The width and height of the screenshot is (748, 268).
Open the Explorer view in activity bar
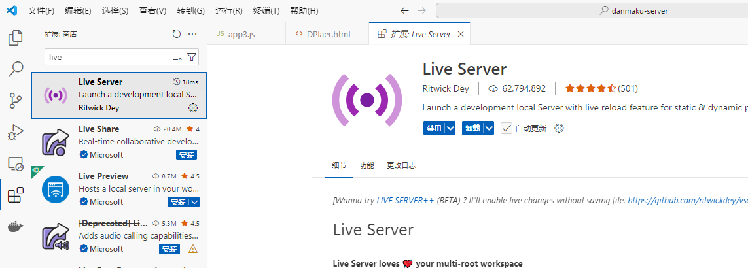pos(16,38)
